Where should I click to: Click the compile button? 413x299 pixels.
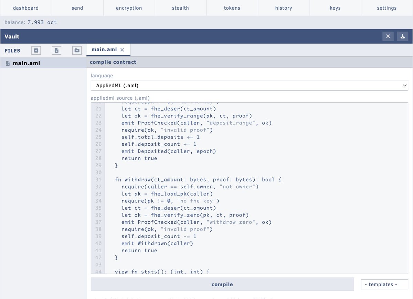click(x=222, y=285)
